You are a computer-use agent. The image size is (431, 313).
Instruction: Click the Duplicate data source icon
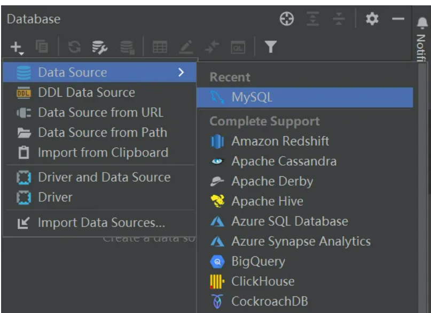[42, 46]
